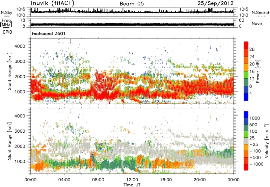This screenshot has width=270, height=187.
Task: Click the '500' tick on velocity scale
Action: [253, 125]
